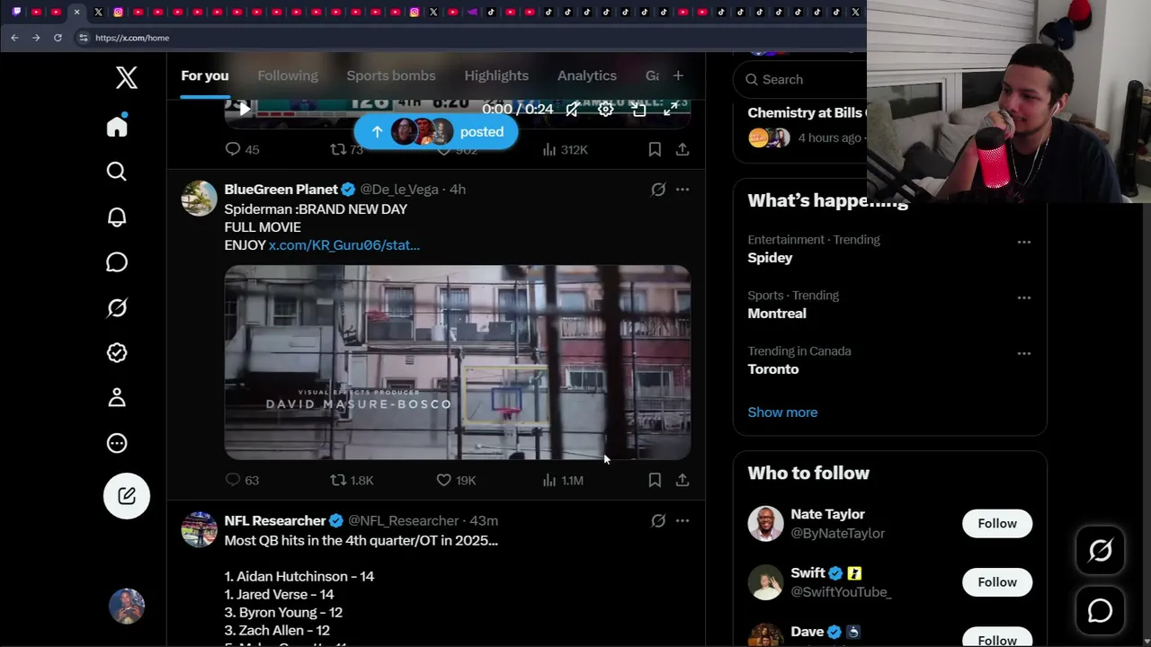Bookmark the post with 312K views

click(655, 149)
